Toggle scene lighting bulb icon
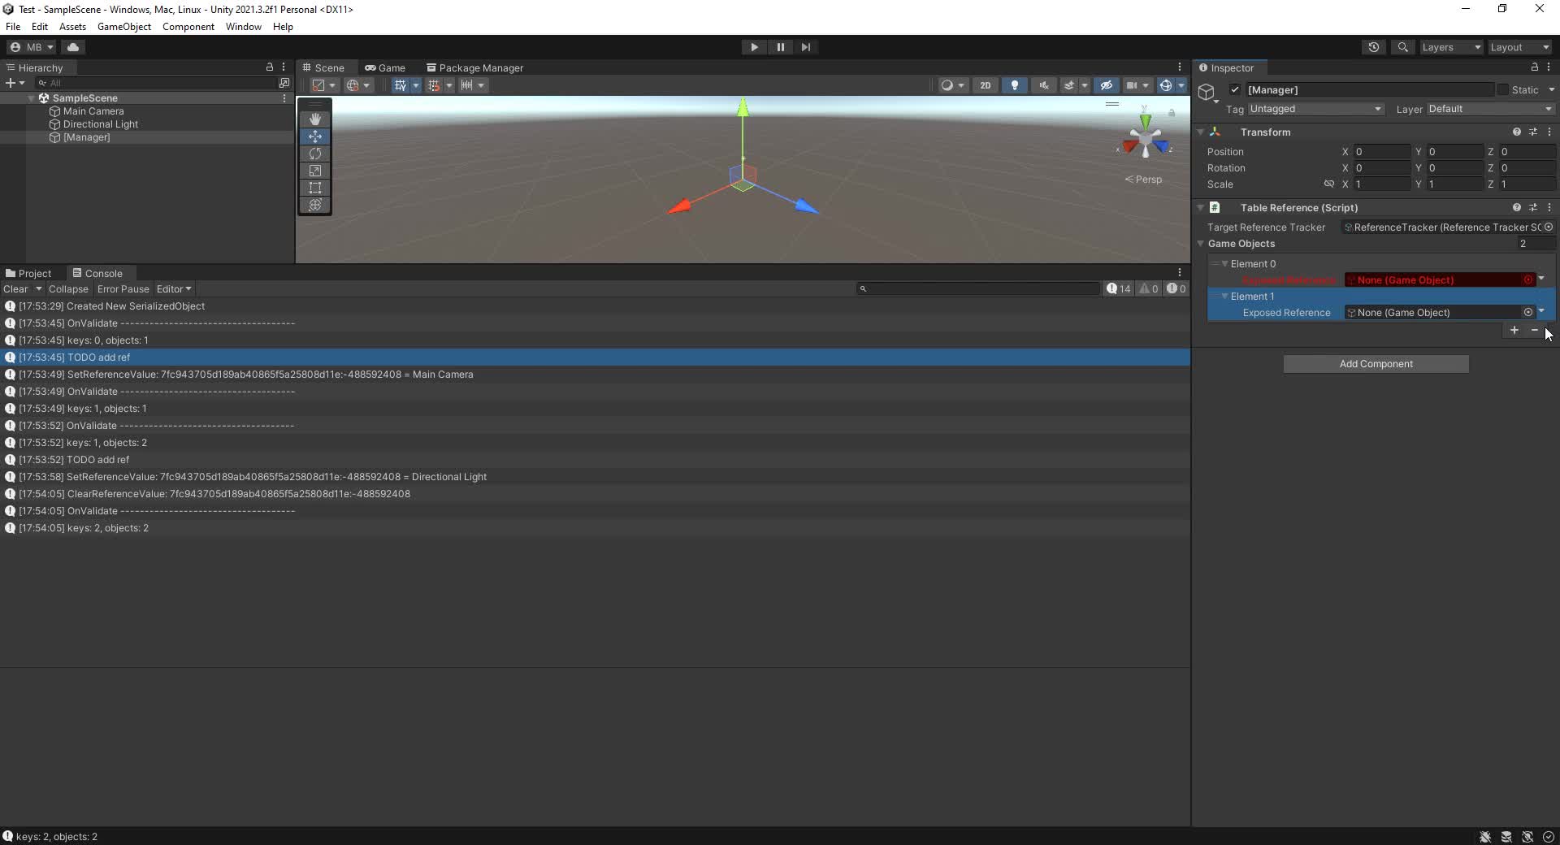Screen dimensions: 1560x845 click(x=1014, y=85)
